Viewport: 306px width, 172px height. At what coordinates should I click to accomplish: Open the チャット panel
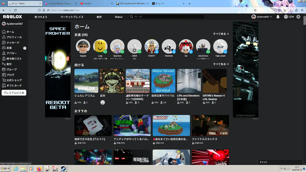point(280,162)
